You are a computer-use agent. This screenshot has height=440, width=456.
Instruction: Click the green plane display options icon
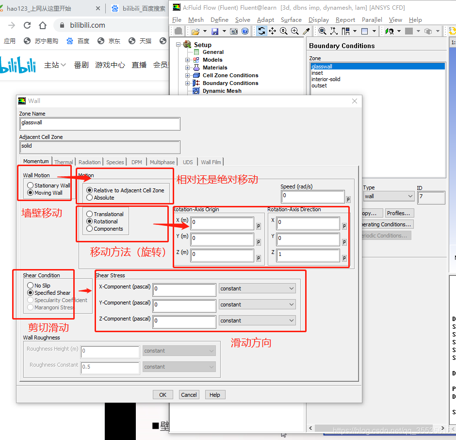[x=390, y=31]
